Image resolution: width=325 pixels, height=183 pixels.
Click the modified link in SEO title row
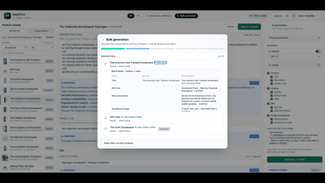(x=199, y=91)
